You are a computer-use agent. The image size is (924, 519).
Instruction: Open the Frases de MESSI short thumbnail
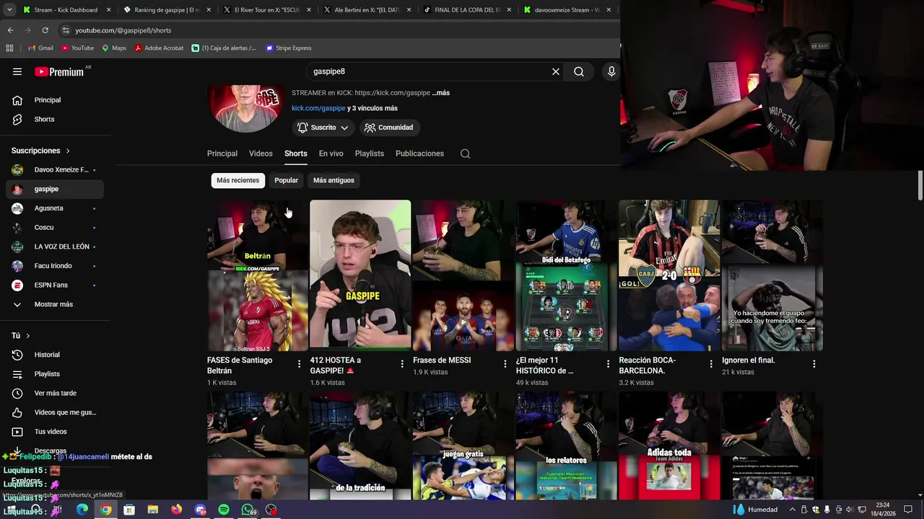(463, 275)
